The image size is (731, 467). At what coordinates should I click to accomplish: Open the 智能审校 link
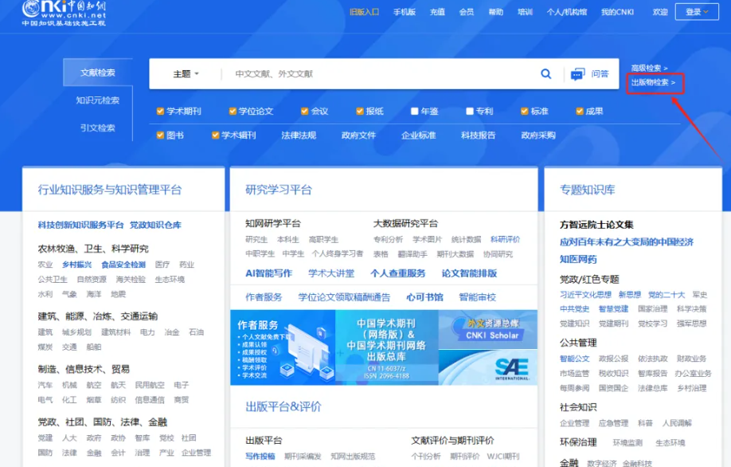pos(478,297)
